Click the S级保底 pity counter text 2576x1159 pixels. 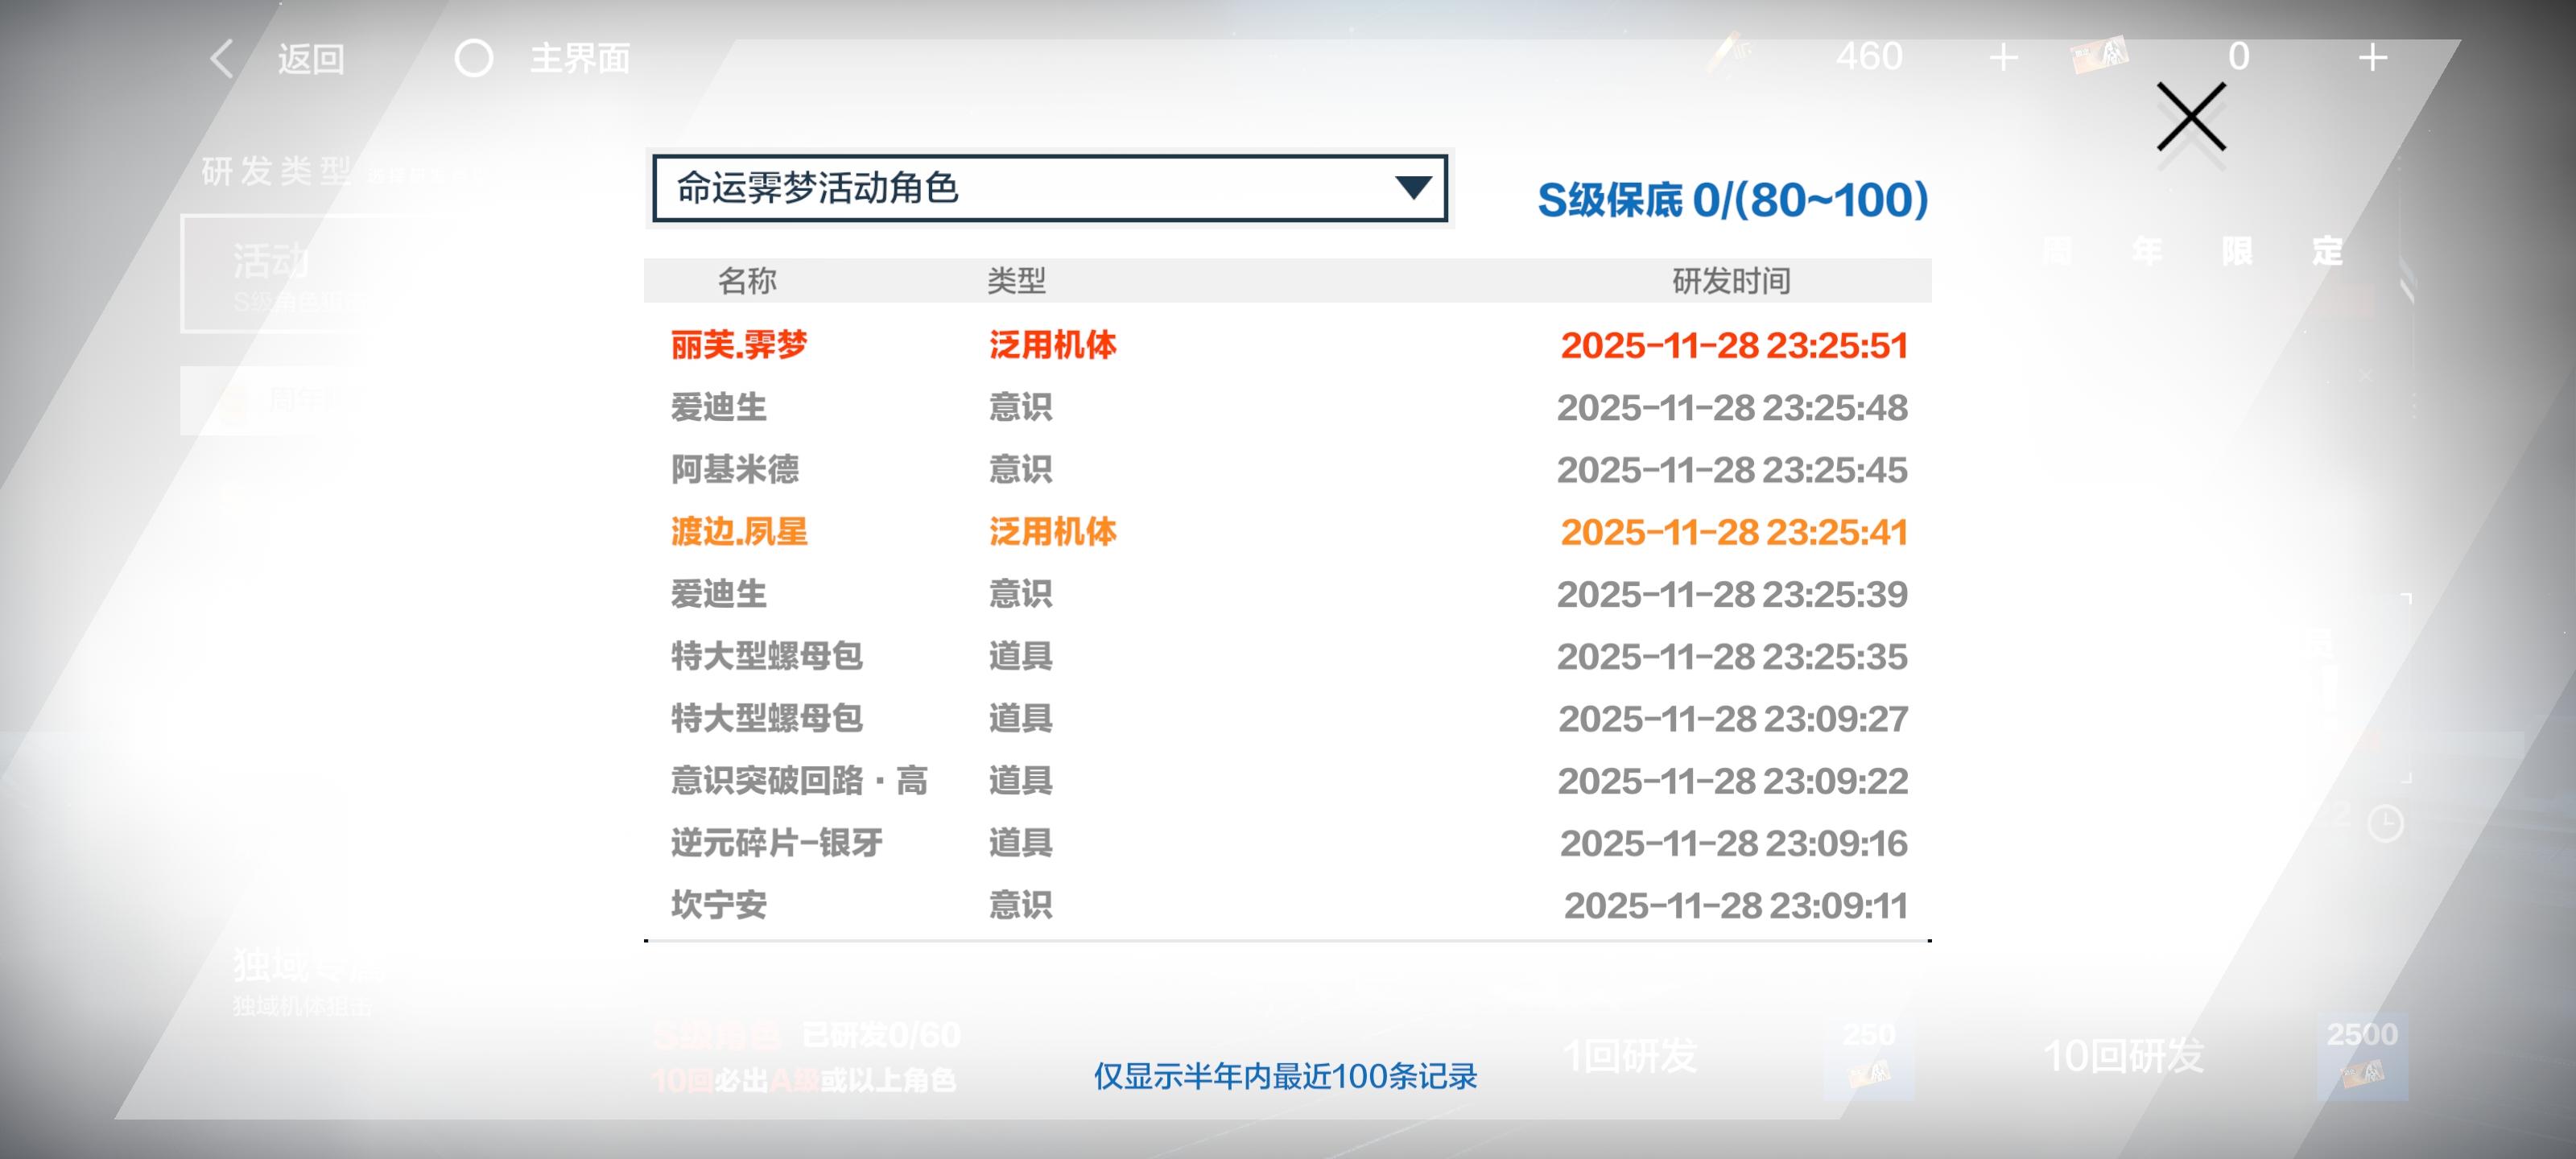coord(1732,200)
